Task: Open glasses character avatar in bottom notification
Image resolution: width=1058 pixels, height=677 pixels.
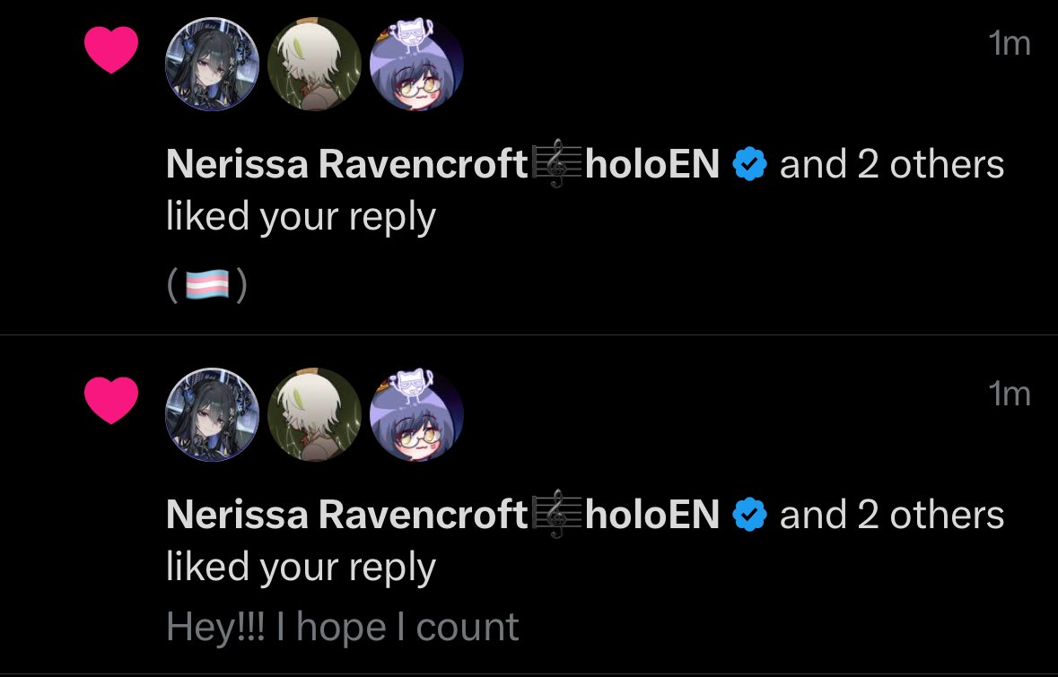Action: pos(416,414)
